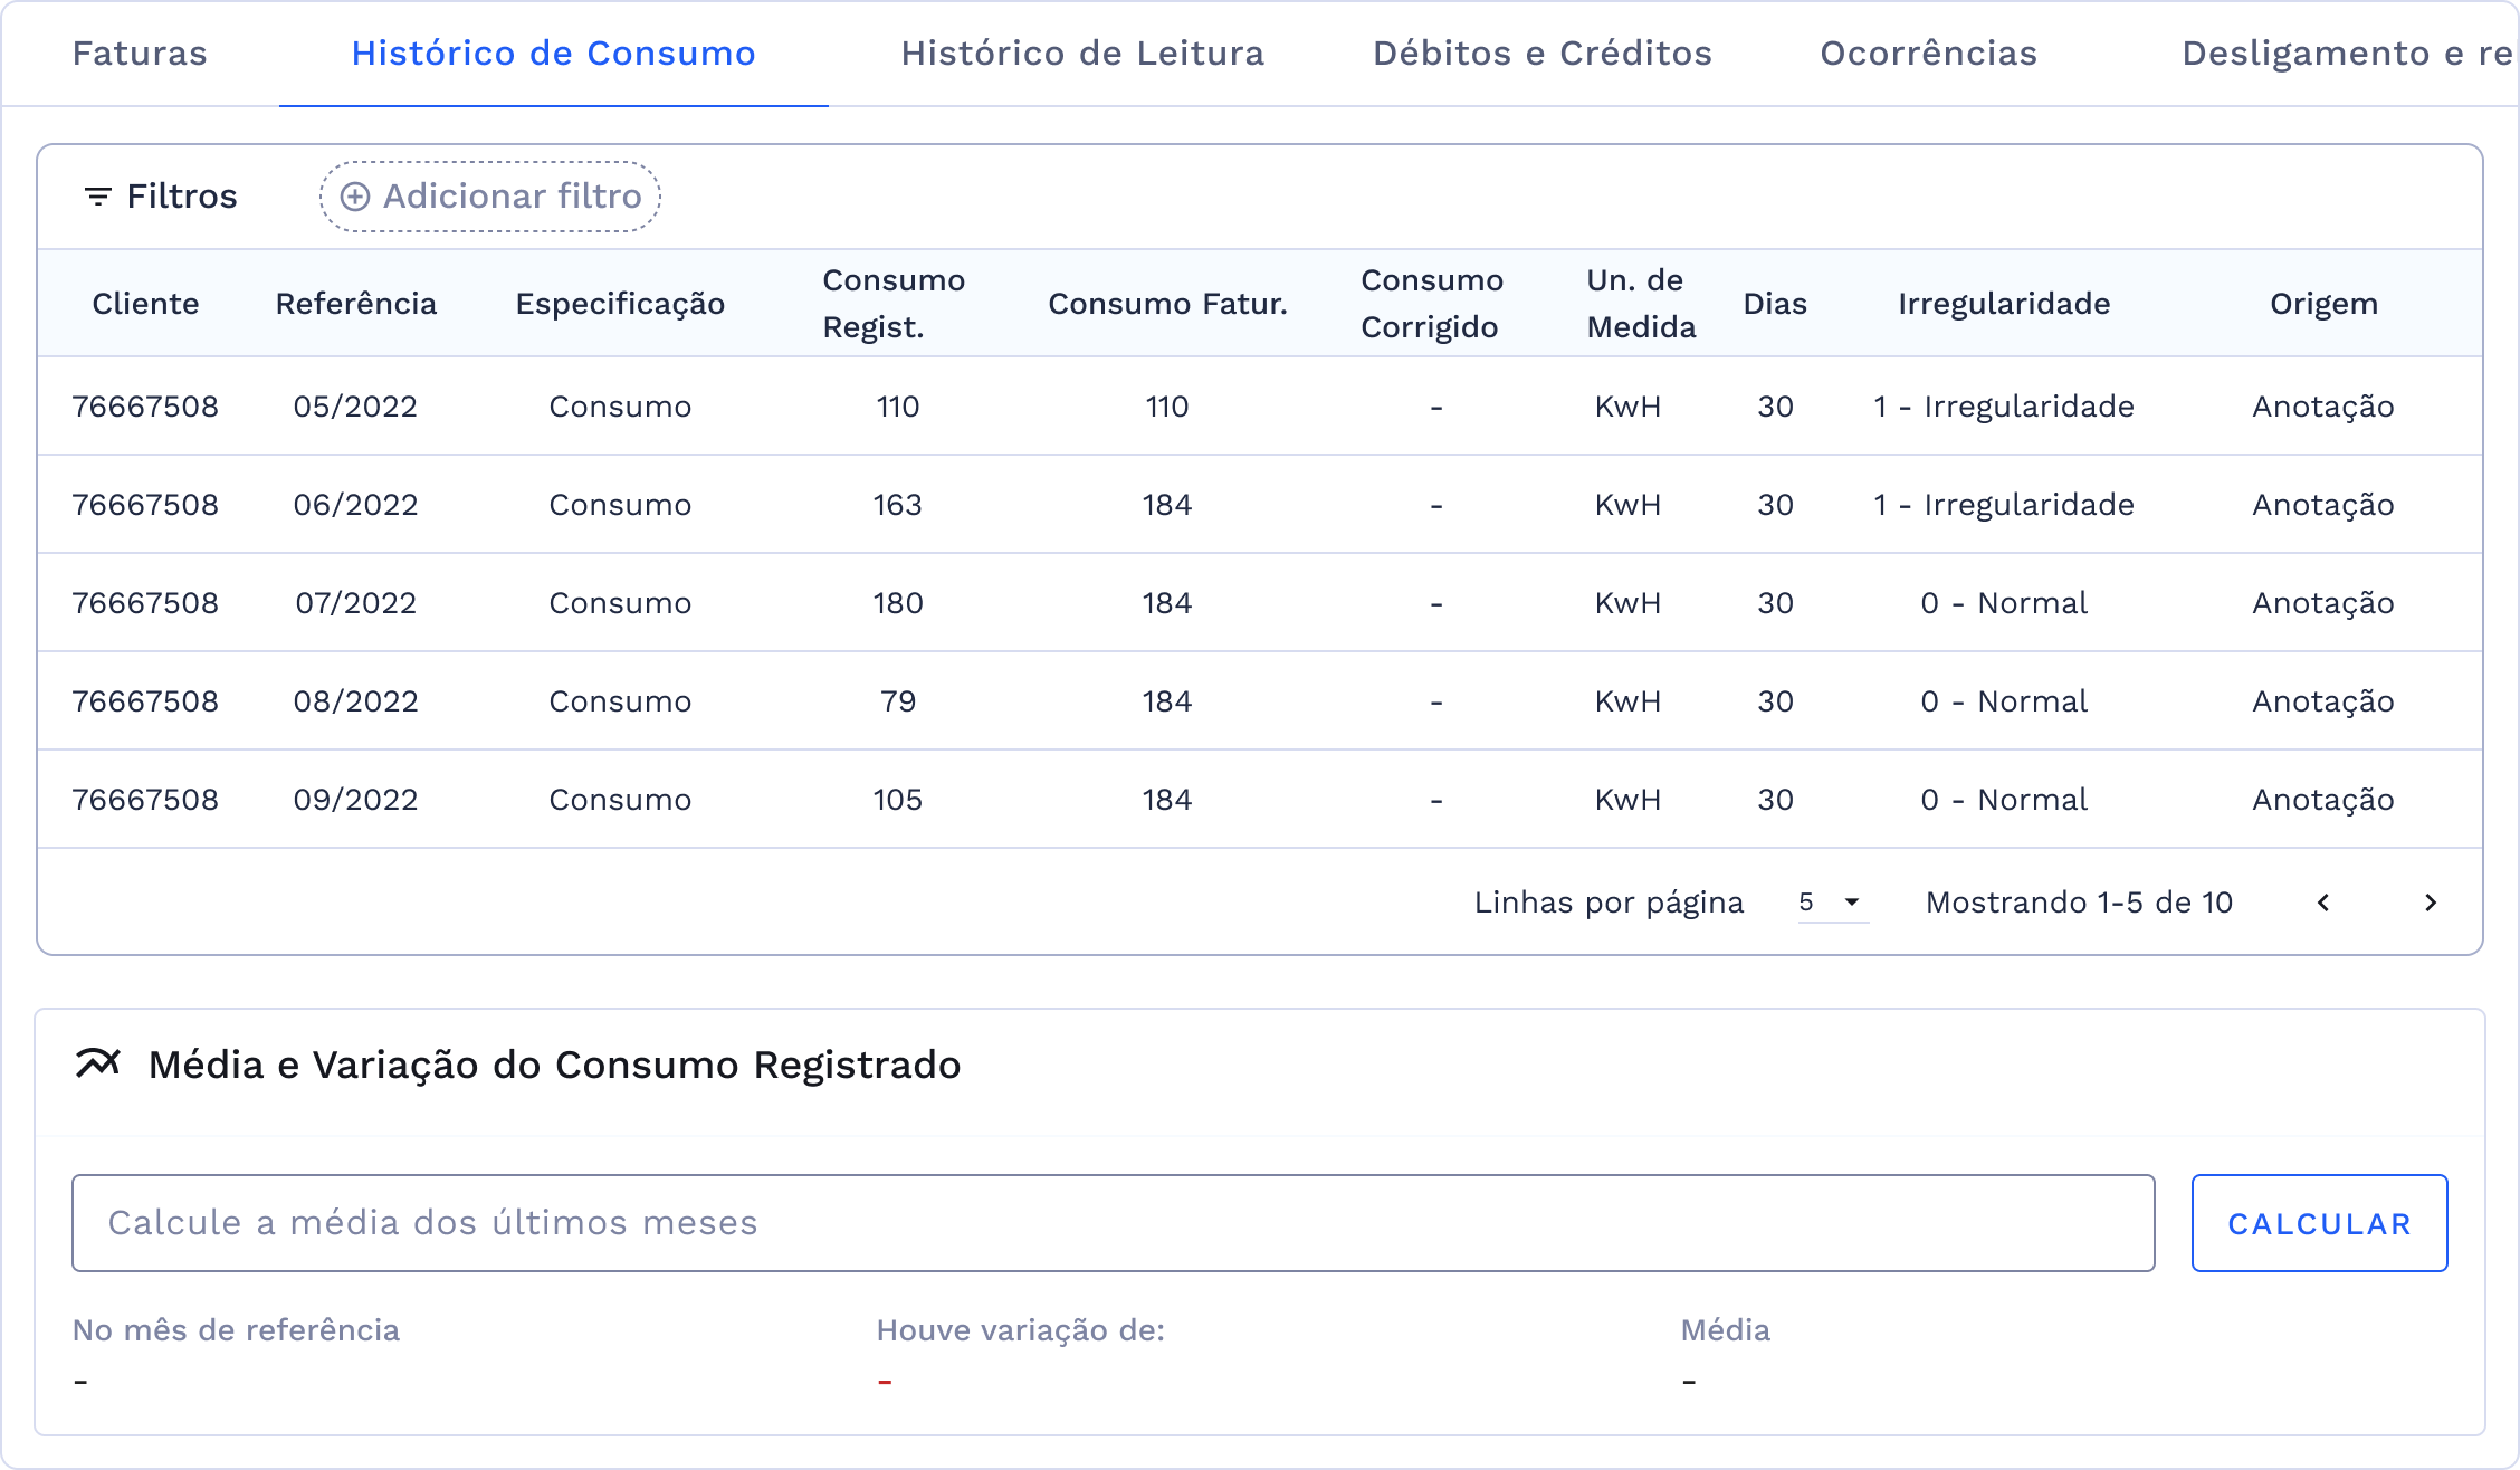Image resolution: width=2520 pixels, height=1470 pixels.
Task: Click the plus icon in Adicionar filtro
Action: (355, 197)
